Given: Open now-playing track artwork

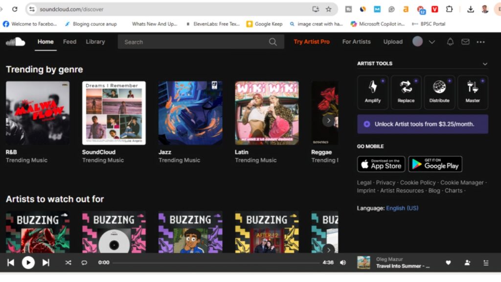Looking at the screenshot, I should pos(364,262).
